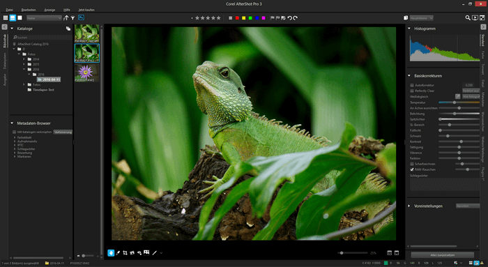
Task: Expand the Farbetikett metadata node
Action: pyautogui.click(x=15, y=137)
